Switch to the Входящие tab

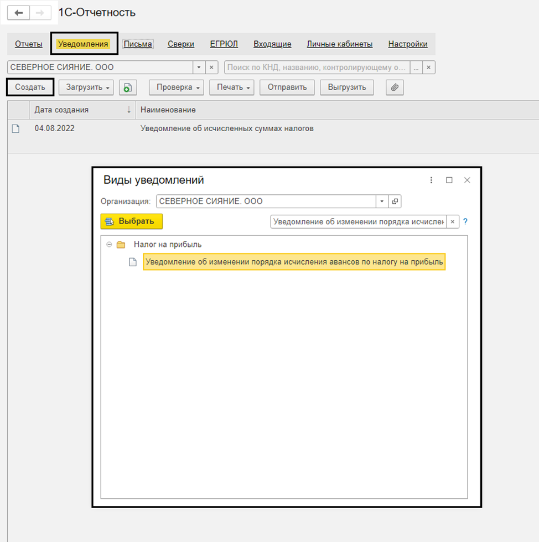coord(272,44)
